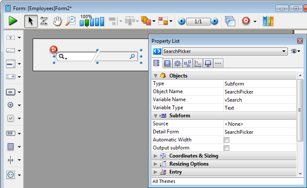Image resolution: width=307 pixels, height=188 pixels.
Task: Click the magnifier zoom tool
Action: [70, 21]
